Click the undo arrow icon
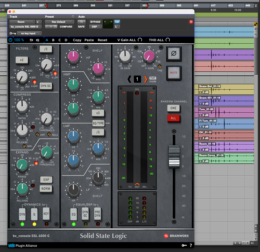 coord(31,40)
